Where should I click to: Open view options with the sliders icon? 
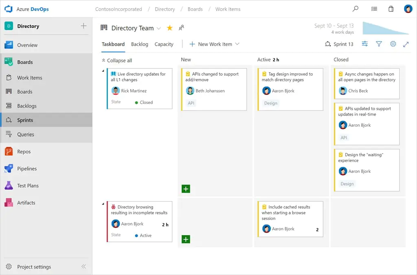(365, 44)
